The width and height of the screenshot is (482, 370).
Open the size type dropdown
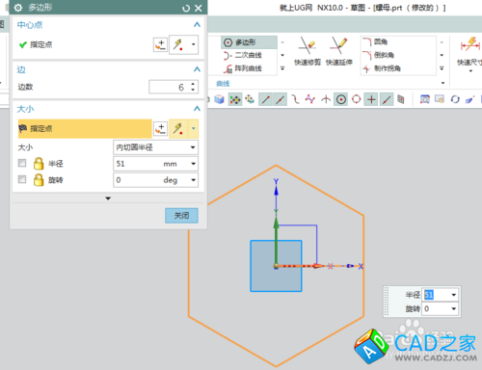(x=155, y=147)
